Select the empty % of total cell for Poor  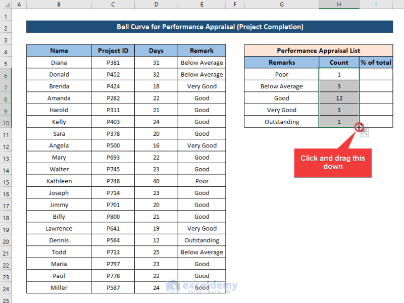376,74
